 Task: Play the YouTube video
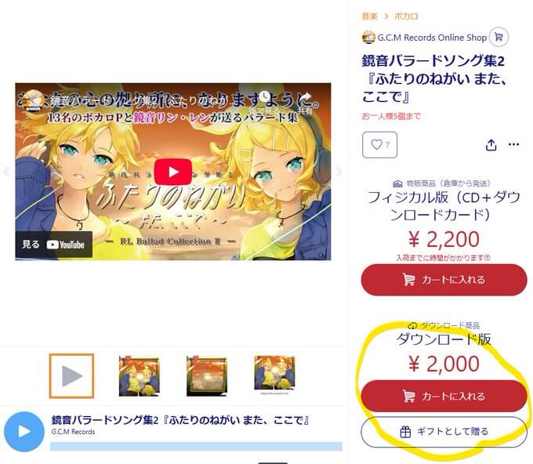(x=173, y=172)
